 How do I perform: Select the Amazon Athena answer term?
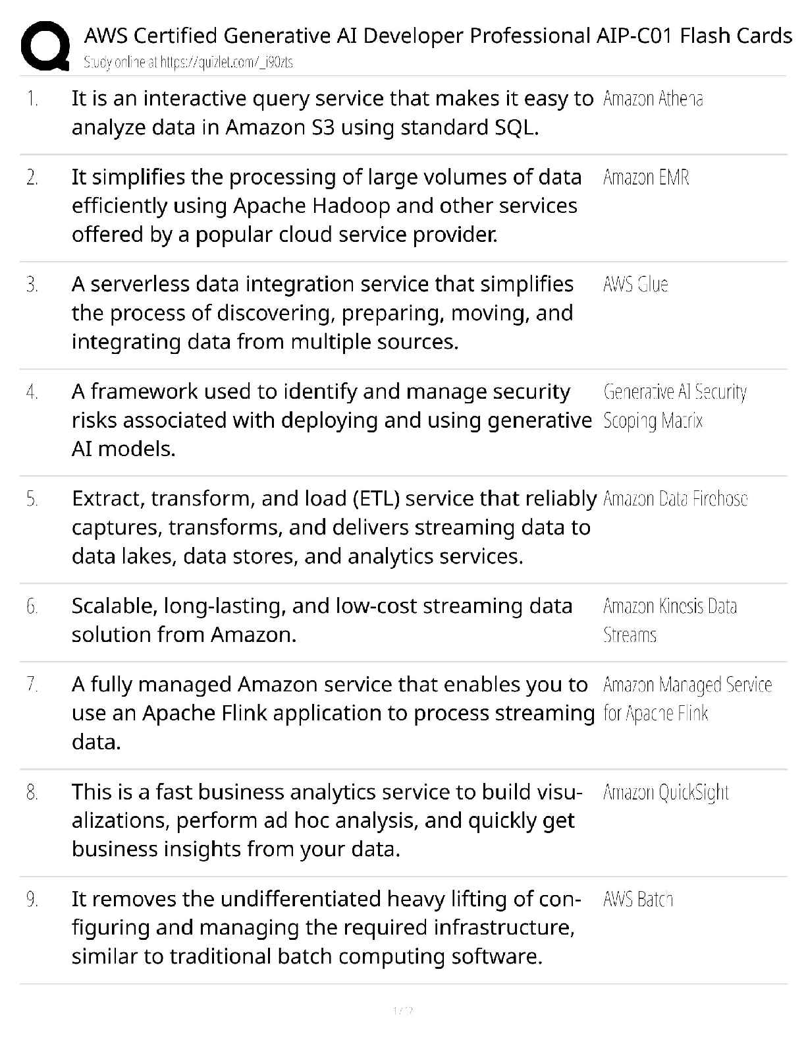click(x=653, y=99)
